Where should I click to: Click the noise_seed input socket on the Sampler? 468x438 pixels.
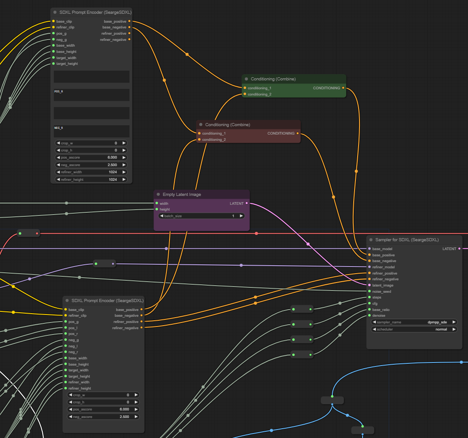coord(369,291)
